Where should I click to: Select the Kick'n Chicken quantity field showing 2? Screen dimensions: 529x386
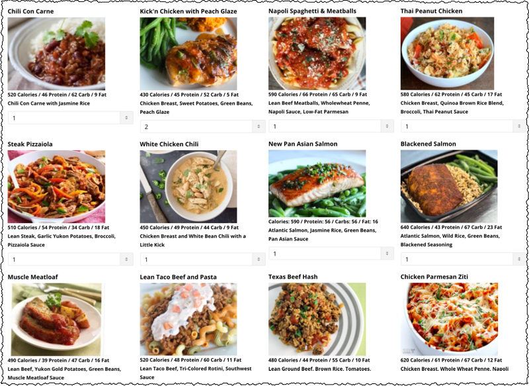click(196, 126)
